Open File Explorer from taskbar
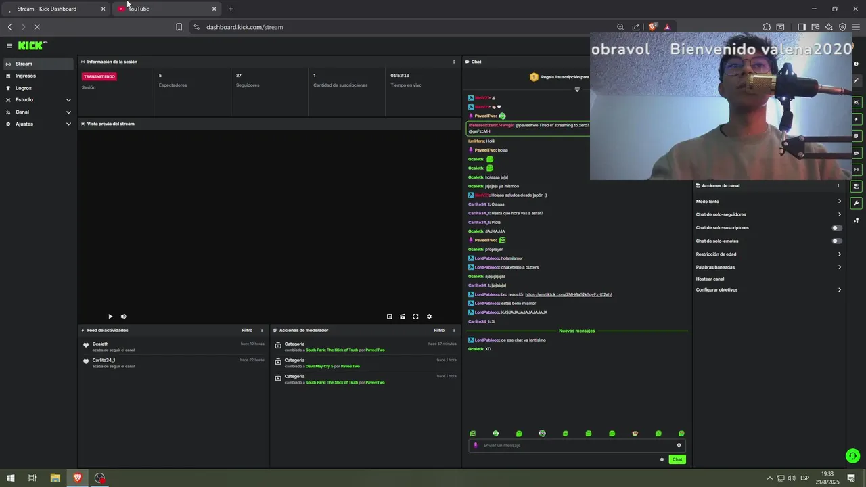This screenshot has height=487, width=866. pyautogui.click(x=55, y=478)
